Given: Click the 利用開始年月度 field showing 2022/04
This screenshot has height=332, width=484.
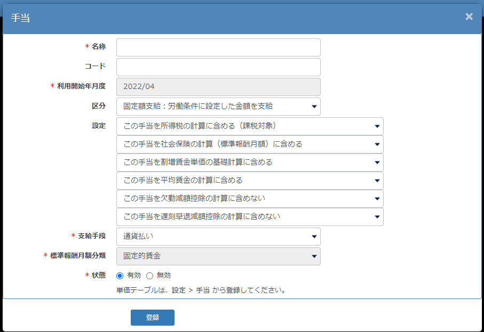Looking at the screenshot, I should click(218, 87).
